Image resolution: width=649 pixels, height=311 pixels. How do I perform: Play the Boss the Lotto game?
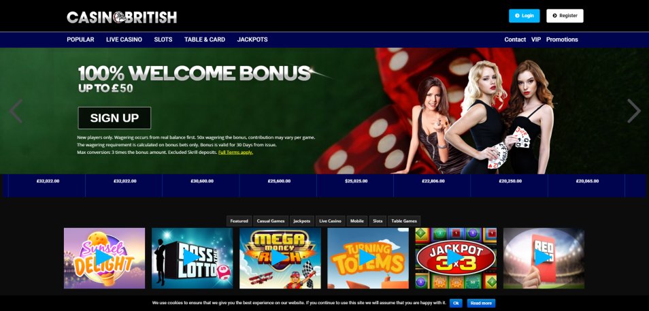(192, 258)
